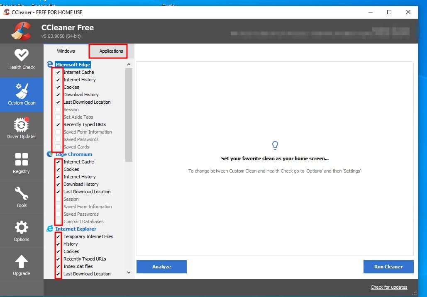Collapse the Microsoft Edge group header

(73, 65)
